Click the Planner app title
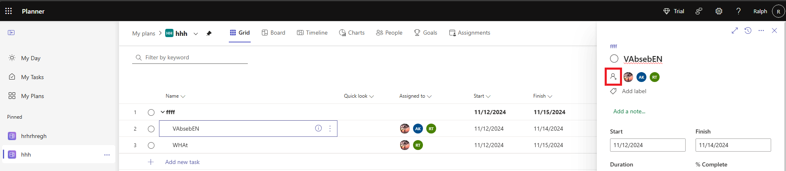The width and height of the screenshot is (786, 171). pyautogui.click(x=33, y=11)
